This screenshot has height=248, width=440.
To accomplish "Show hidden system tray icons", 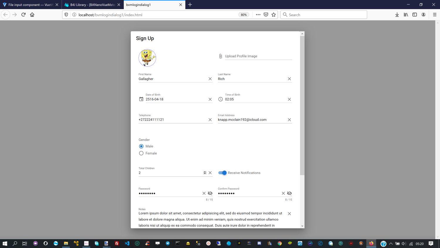I will coord(391,244).
